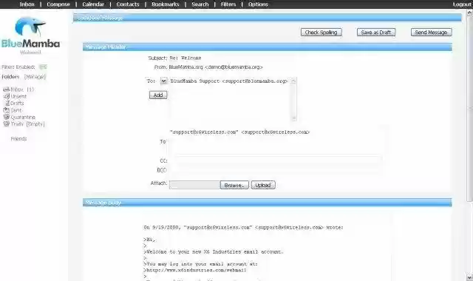Click the Drafts folder icon
Screen dimensions: 473x281
pos(7,104)
